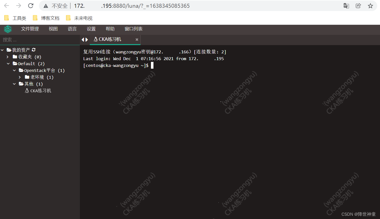
Task: Select the CKA练习机 asset in tree
Action: tap(40, 91)
